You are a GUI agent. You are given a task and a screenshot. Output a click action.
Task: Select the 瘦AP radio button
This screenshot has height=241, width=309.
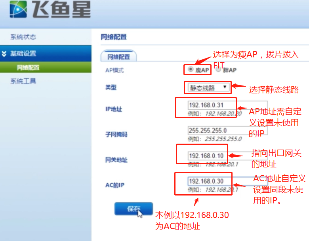[191, 69]
